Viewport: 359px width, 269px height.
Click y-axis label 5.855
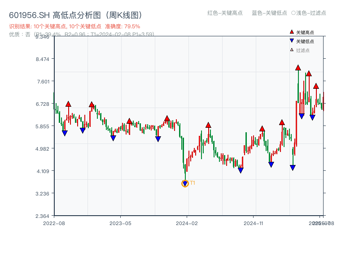[x=42, y=126]
